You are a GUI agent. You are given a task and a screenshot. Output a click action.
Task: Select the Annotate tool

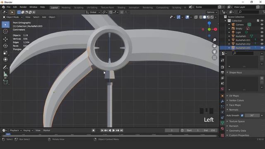point(5,67)
